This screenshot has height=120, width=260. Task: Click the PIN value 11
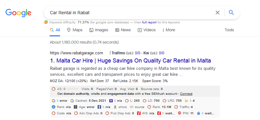point(192,113)
